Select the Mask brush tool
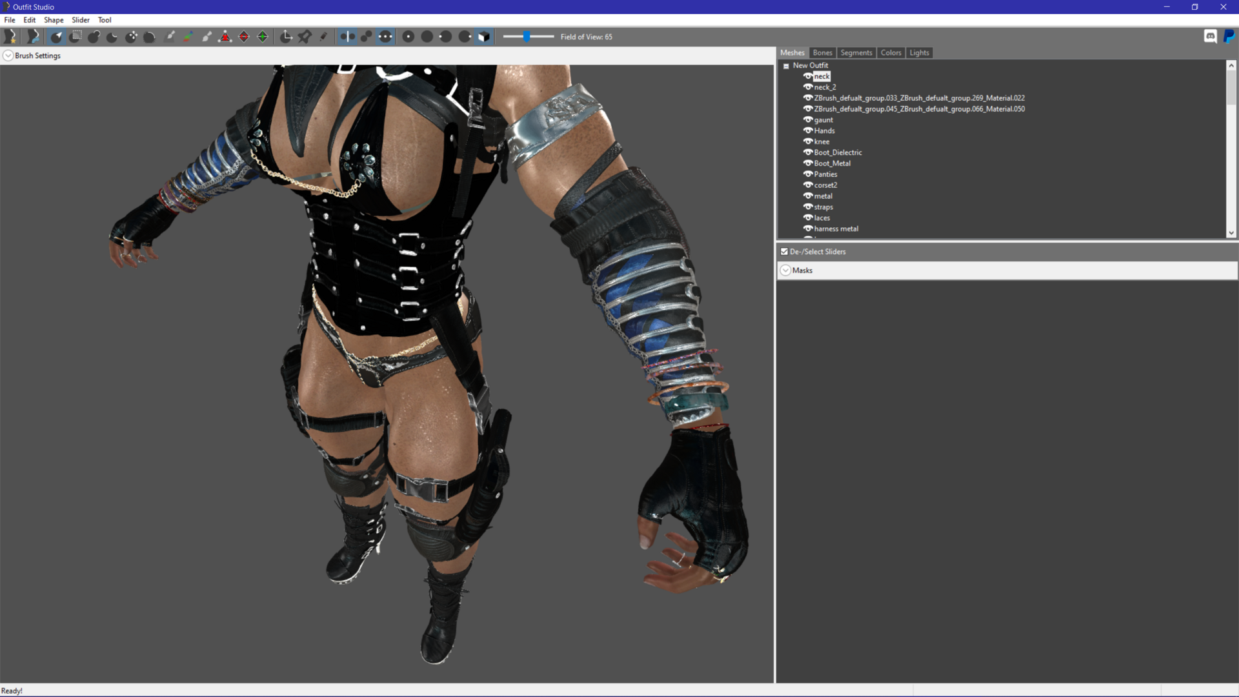The image size is (1239, 697). (x=76, y=37)
